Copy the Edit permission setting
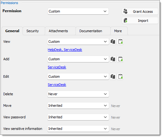The height and width of the screenshot is (138, 163). [x=113, y=76]
